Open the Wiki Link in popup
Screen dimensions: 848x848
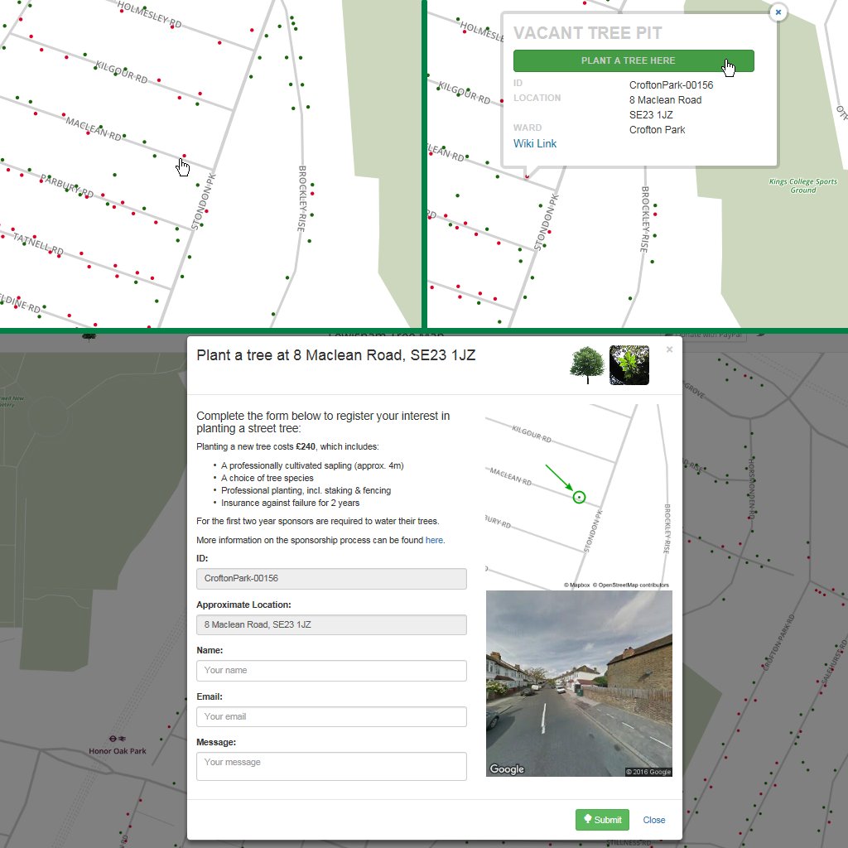pos(535,143)
